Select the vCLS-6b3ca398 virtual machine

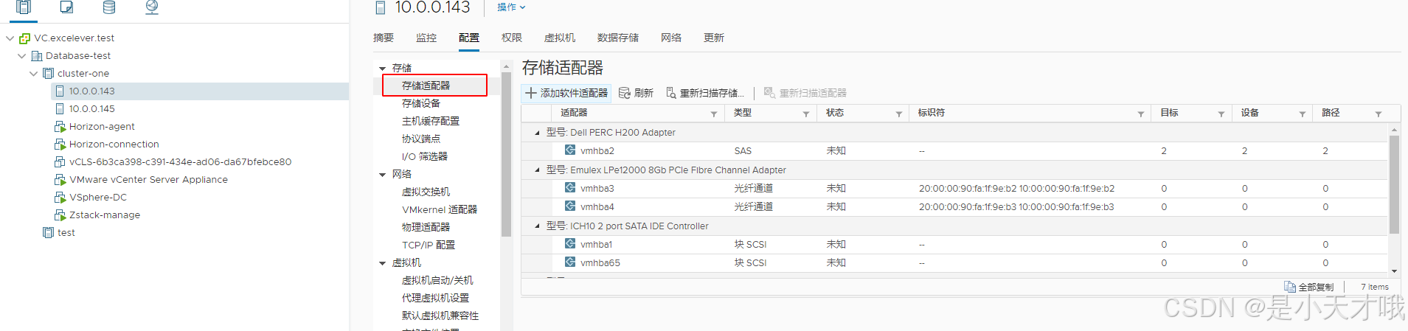[180, 162]
